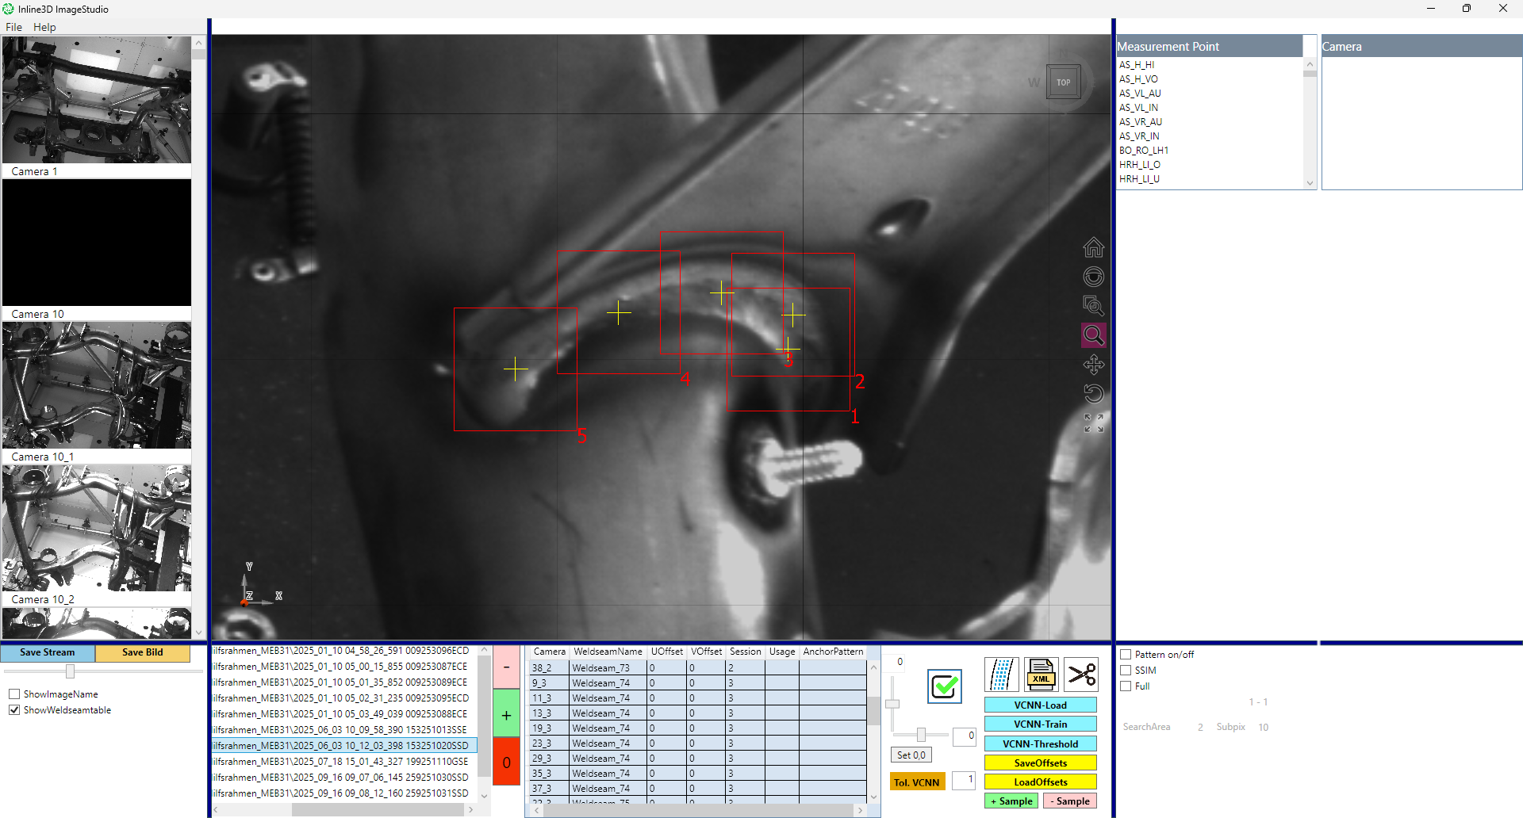Activate the magnifier zoom tool

pos(1093,335)
